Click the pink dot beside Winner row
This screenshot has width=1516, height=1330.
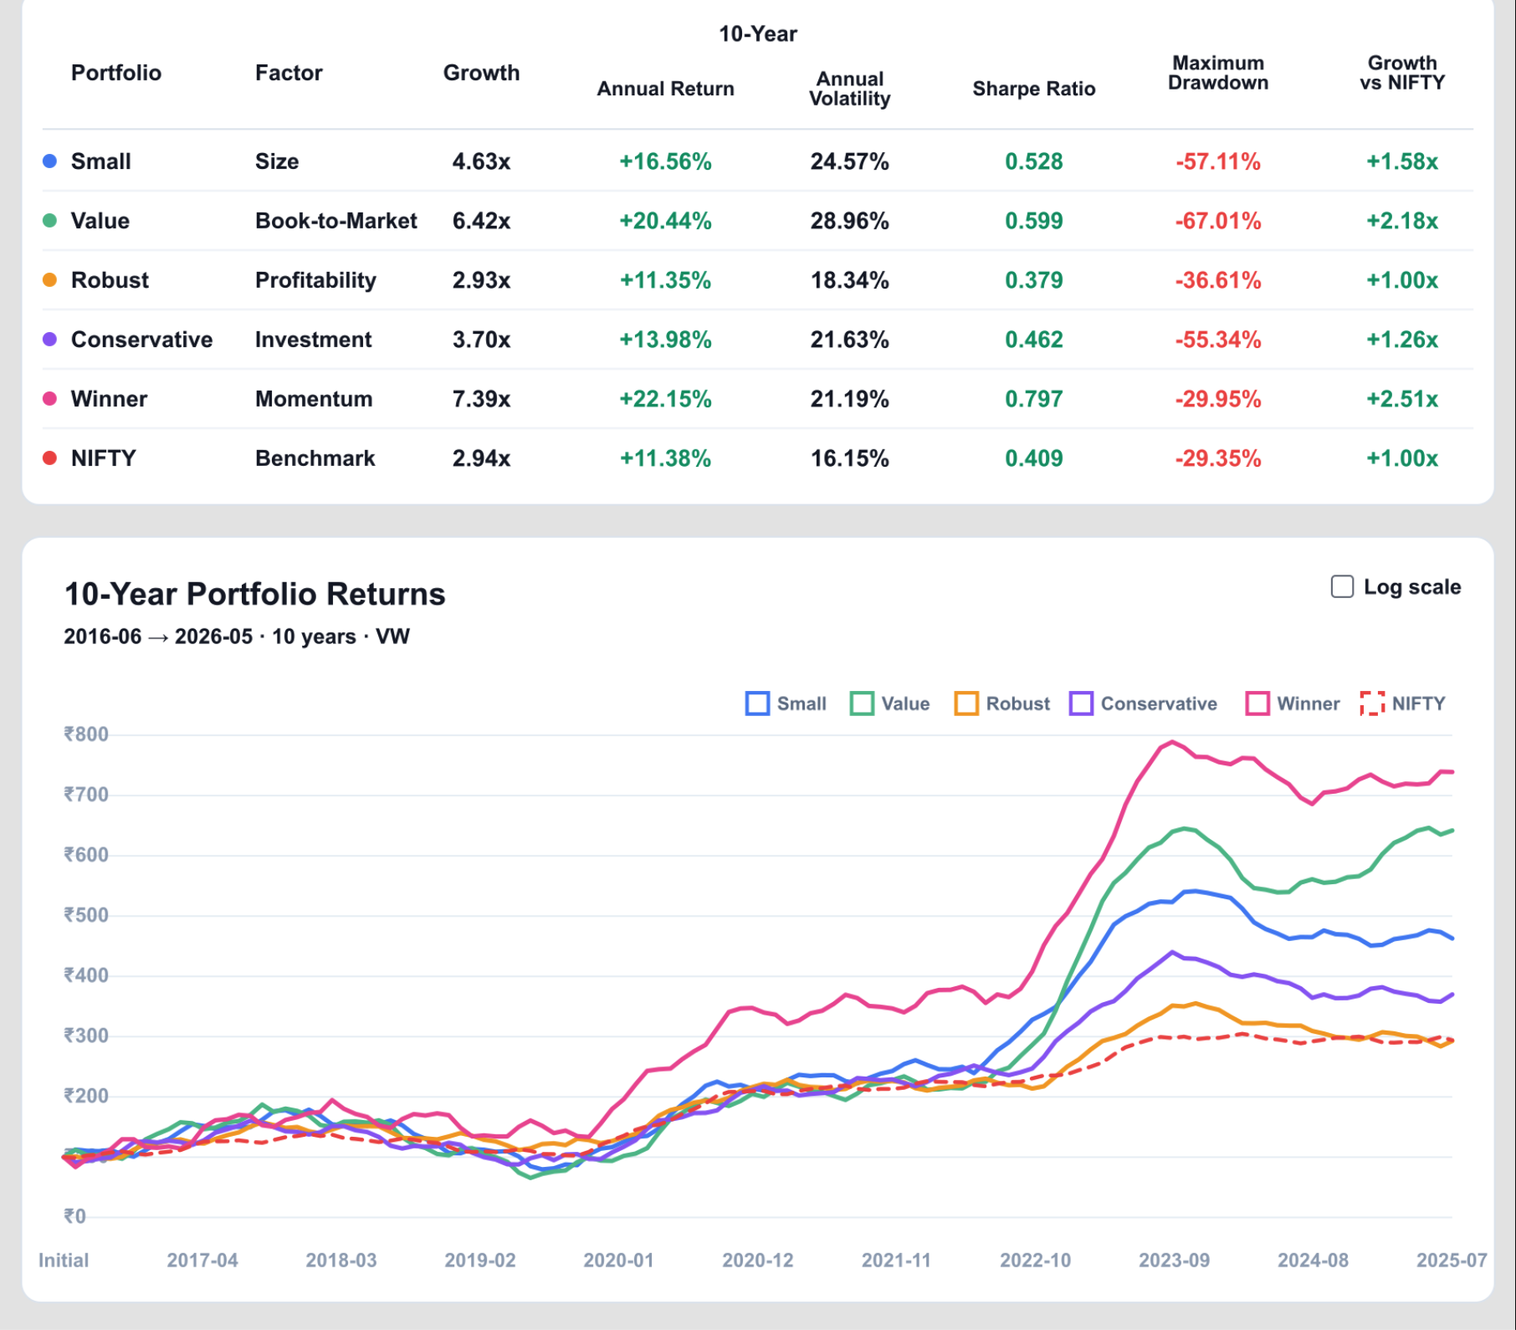(x=49, y=398)
